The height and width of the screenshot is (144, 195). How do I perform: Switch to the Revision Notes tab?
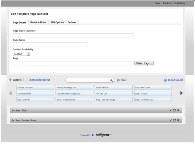pos(38,22)
